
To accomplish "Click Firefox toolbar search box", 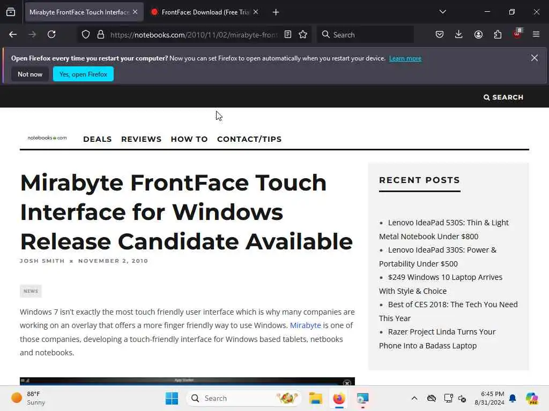I will pos(366,35).
